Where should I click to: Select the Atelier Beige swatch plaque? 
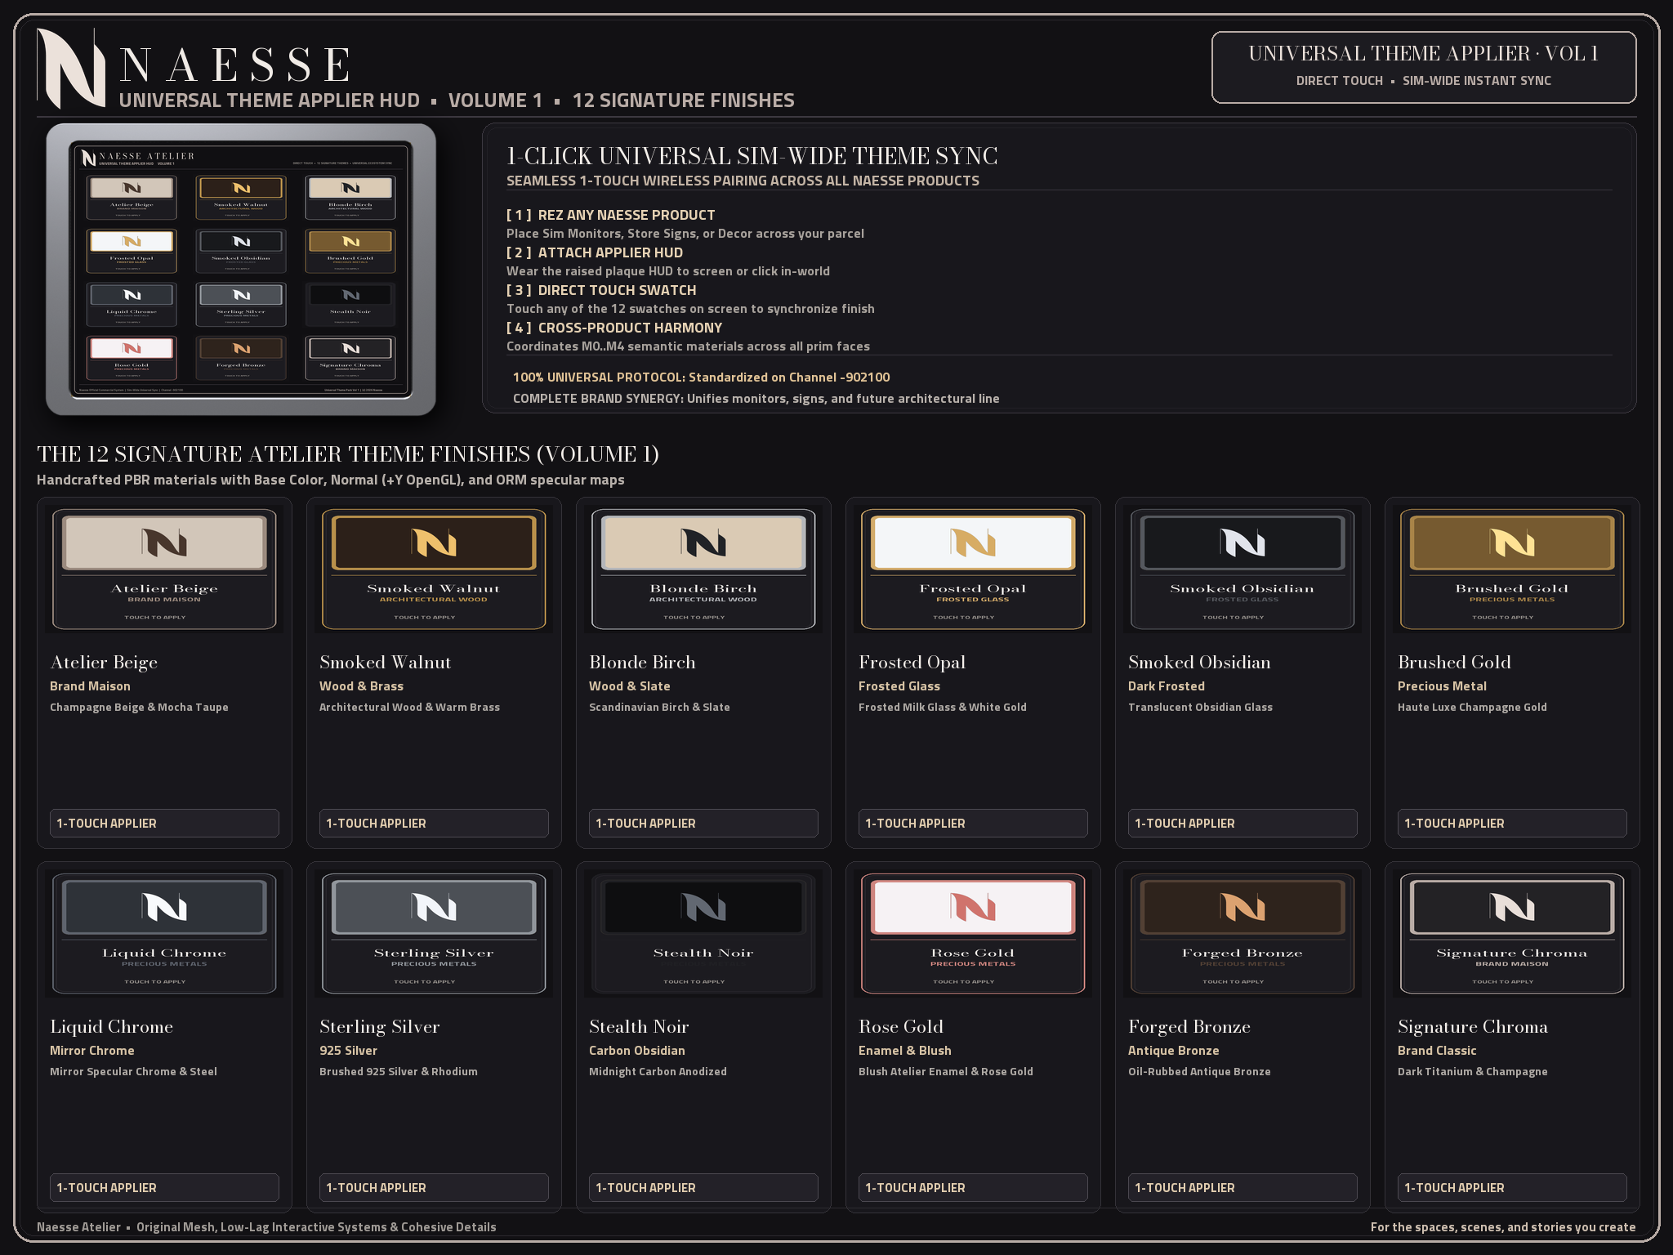click(x=164, y=569)
